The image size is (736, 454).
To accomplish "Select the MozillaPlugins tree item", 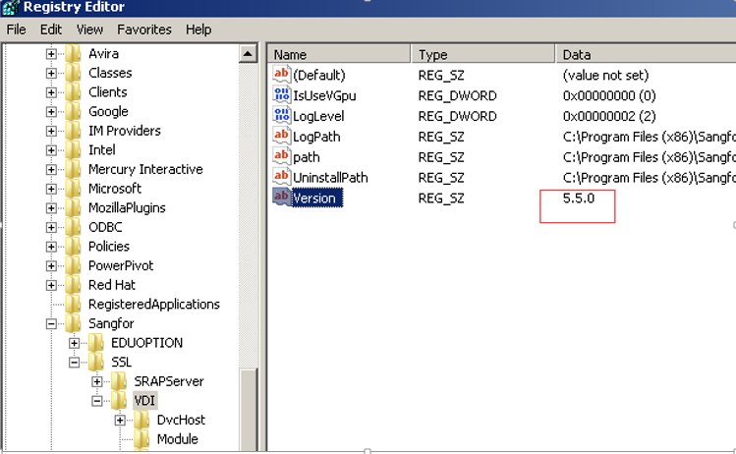I will click(127, 207).
